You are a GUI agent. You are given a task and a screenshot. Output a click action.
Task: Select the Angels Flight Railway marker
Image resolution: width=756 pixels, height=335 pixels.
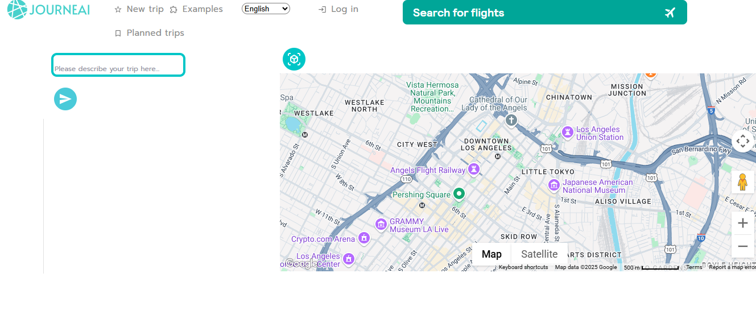(473, 169)
